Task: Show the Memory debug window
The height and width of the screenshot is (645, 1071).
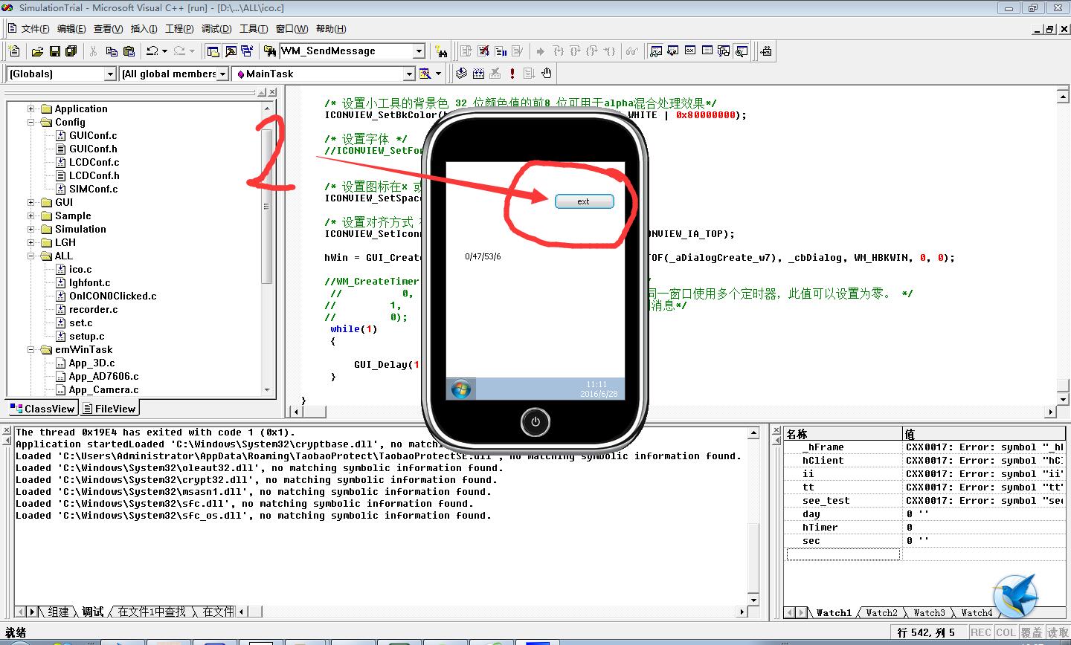Action: (x=707, y=51)
